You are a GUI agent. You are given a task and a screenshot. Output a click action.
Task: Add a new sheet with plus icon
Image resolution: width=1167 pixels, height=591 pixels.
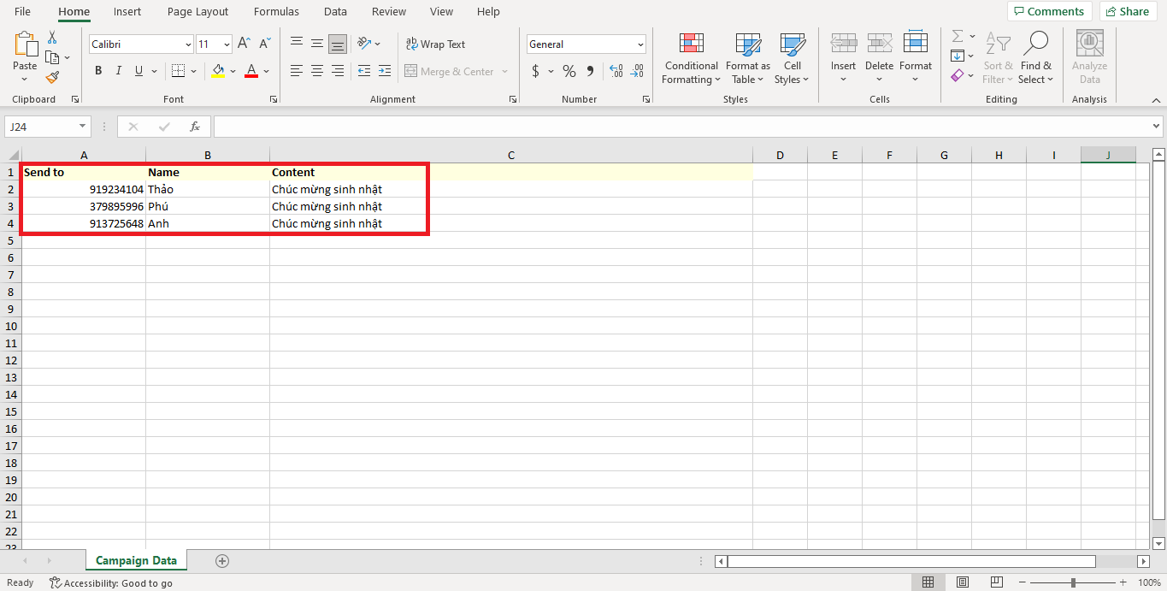[x=222, y=561]
